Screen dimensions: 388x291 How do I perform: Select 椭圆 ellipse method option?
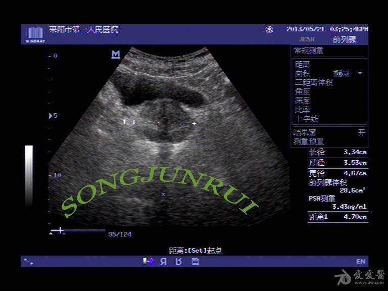tap(341, 73)
